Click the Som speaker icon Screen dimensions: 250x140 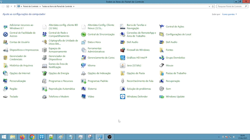tap(161, 89)
